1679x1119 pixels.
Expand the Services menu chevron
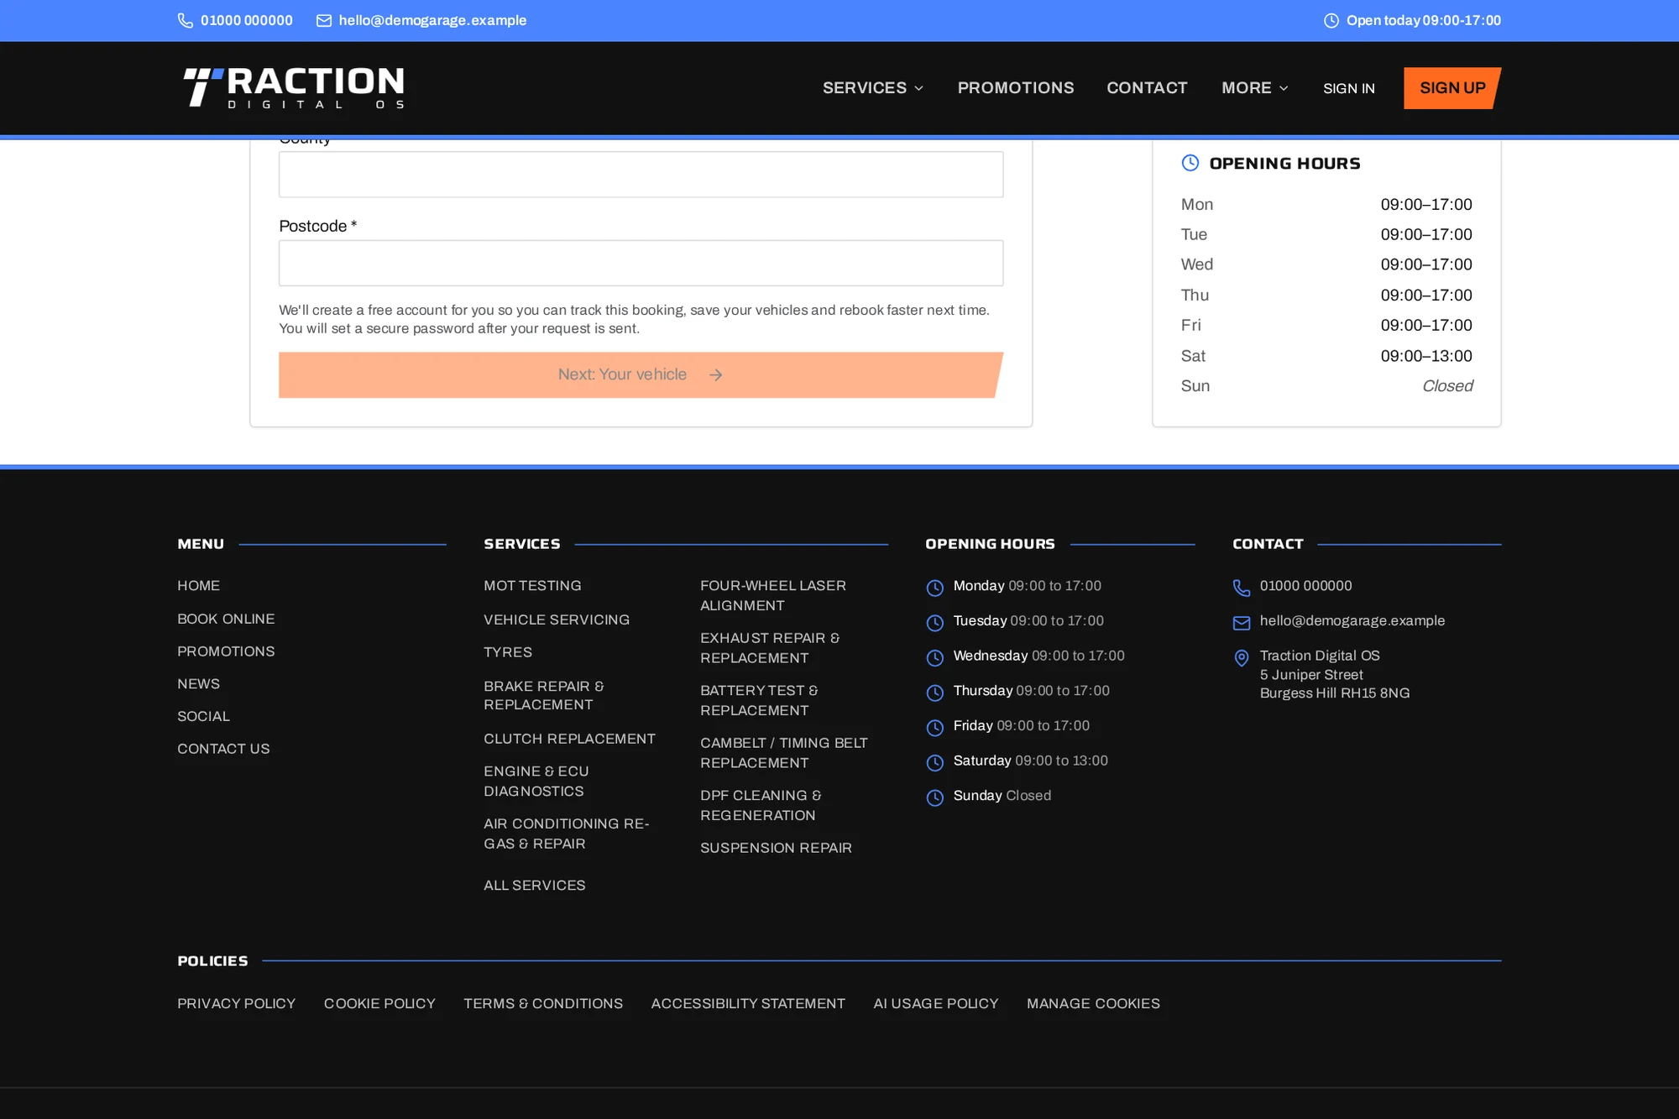[x=919, y=88]
